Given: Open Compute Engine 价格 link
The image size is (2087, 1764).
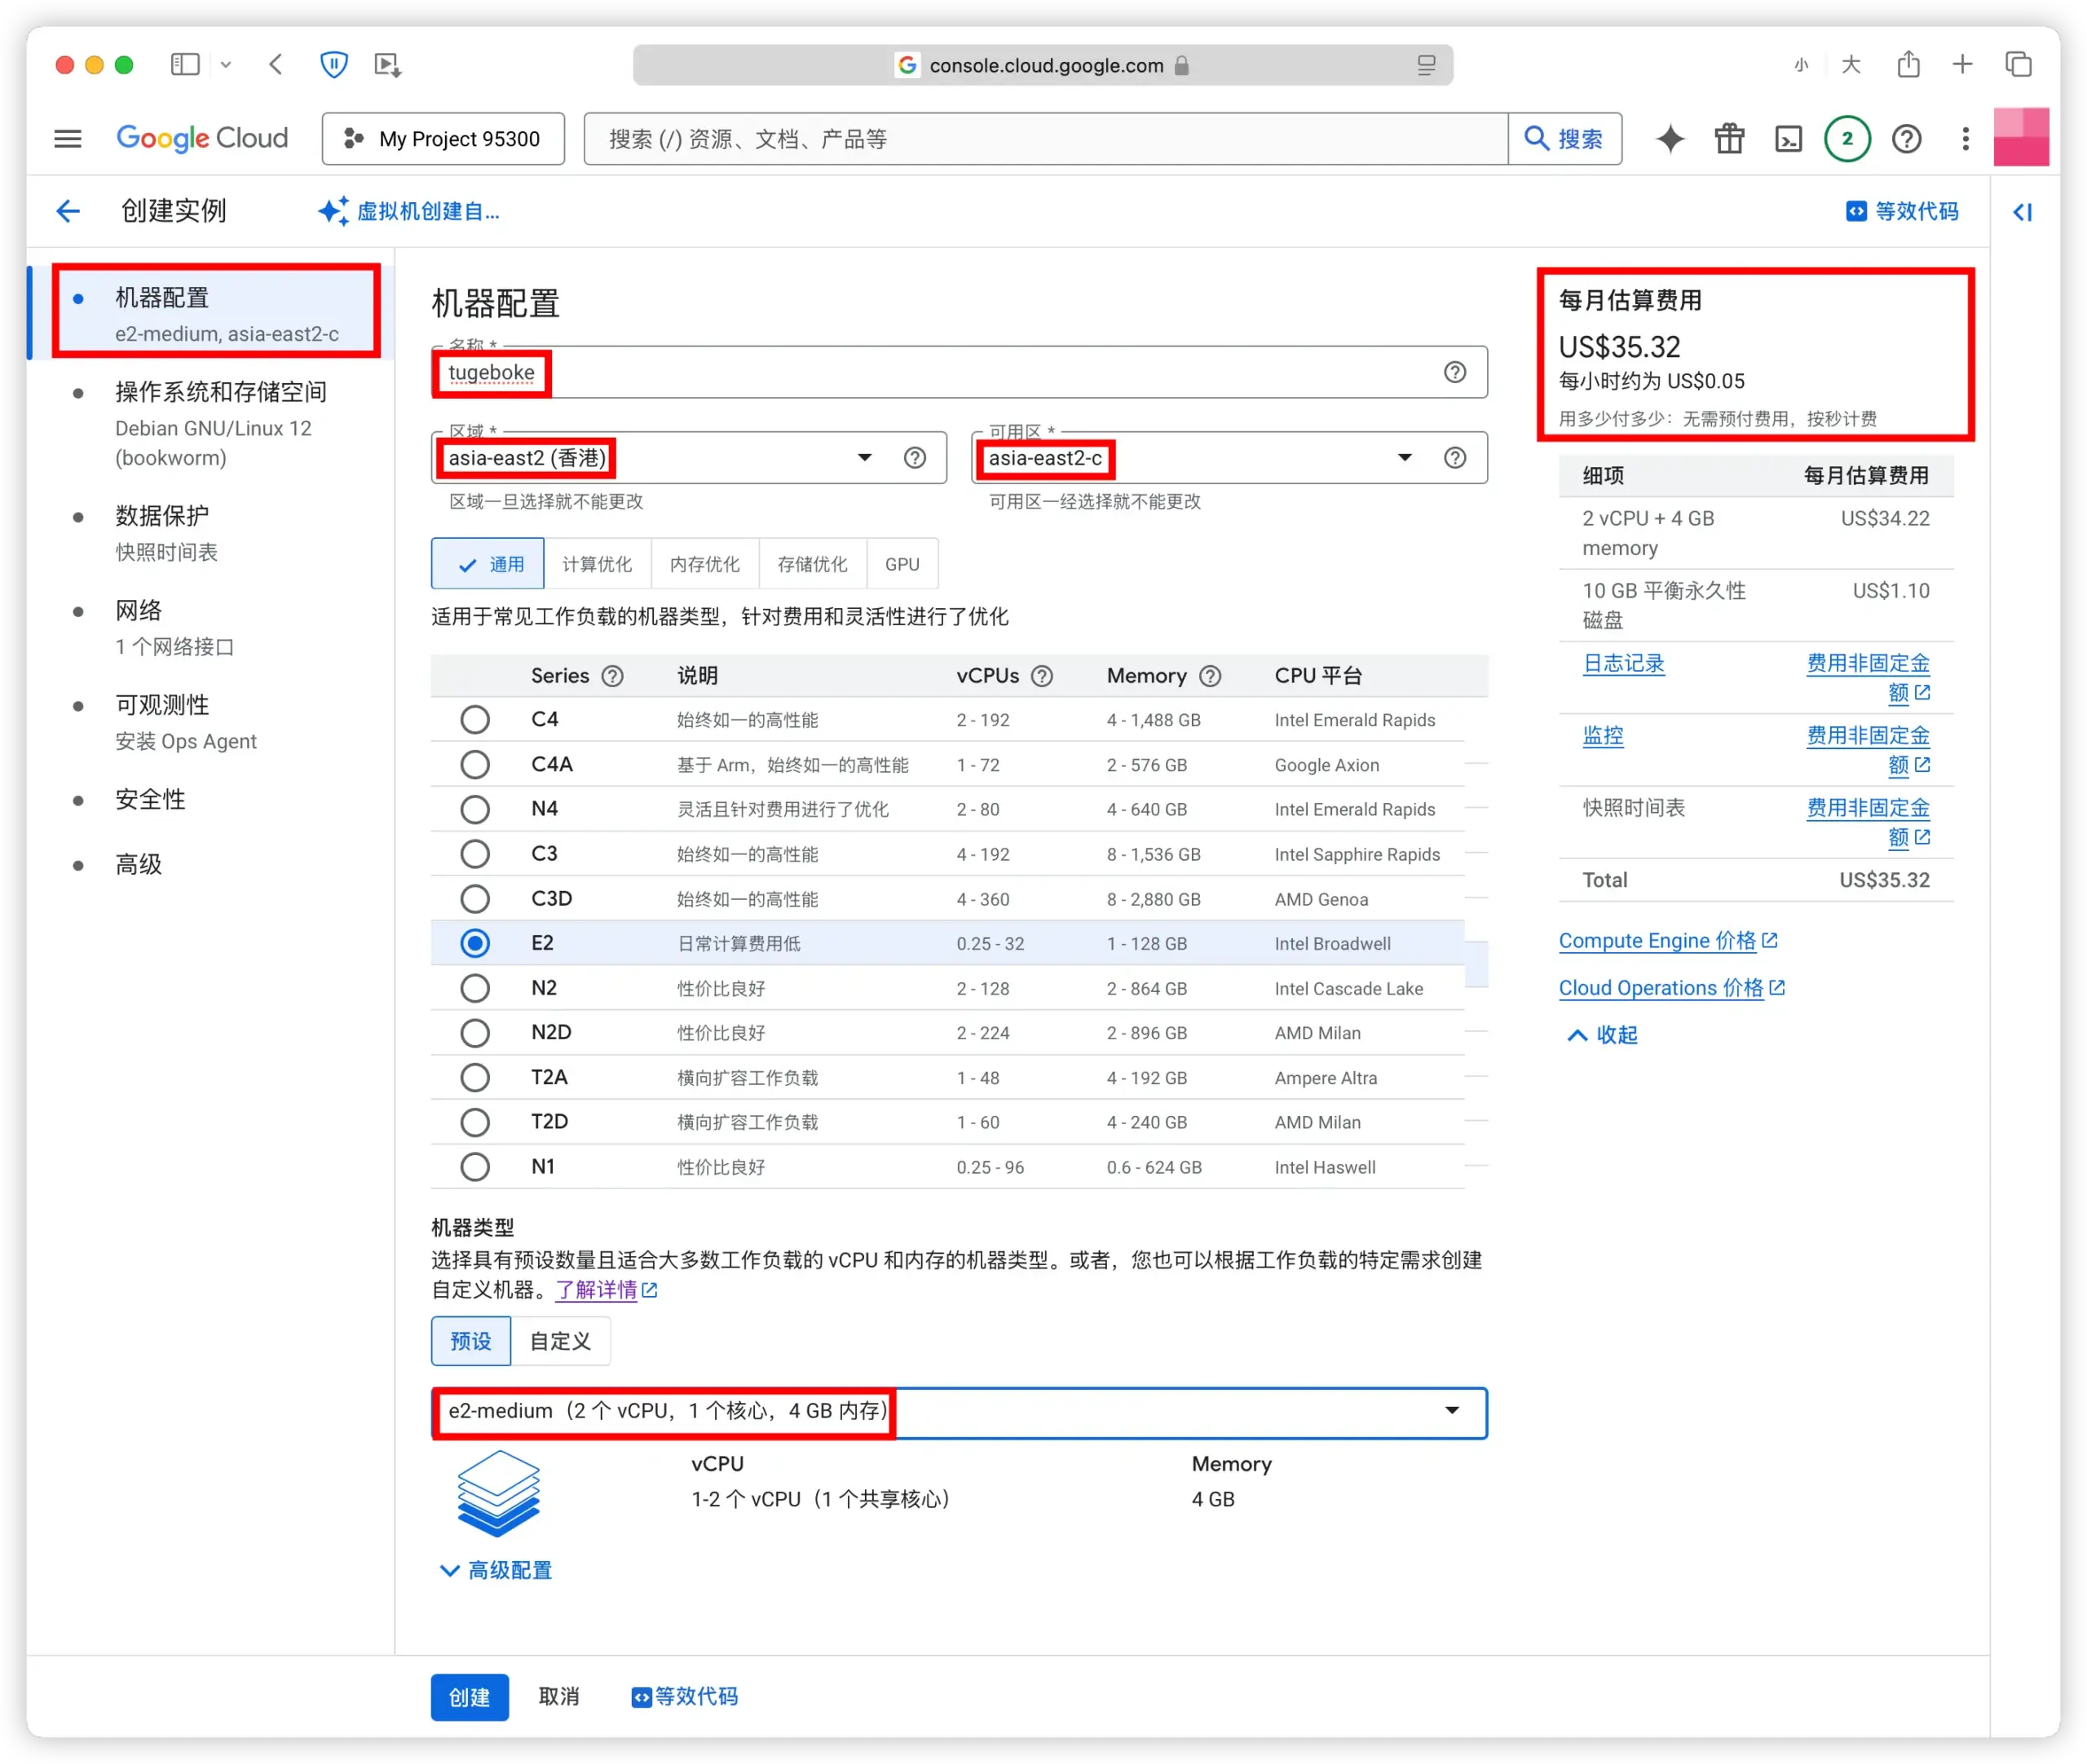Looking at the screenshot, I should [x=1667, y=941].
